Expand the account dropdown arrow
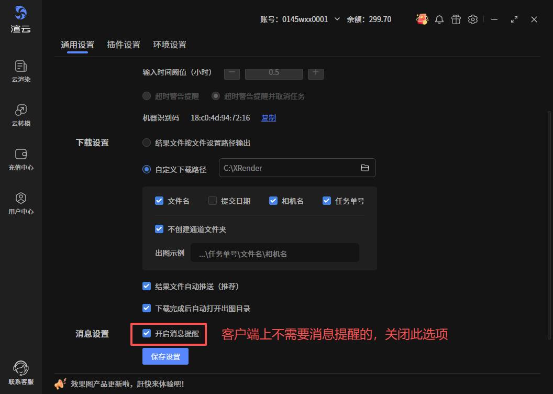Screen dimensions: 553x394 (337, 19)
